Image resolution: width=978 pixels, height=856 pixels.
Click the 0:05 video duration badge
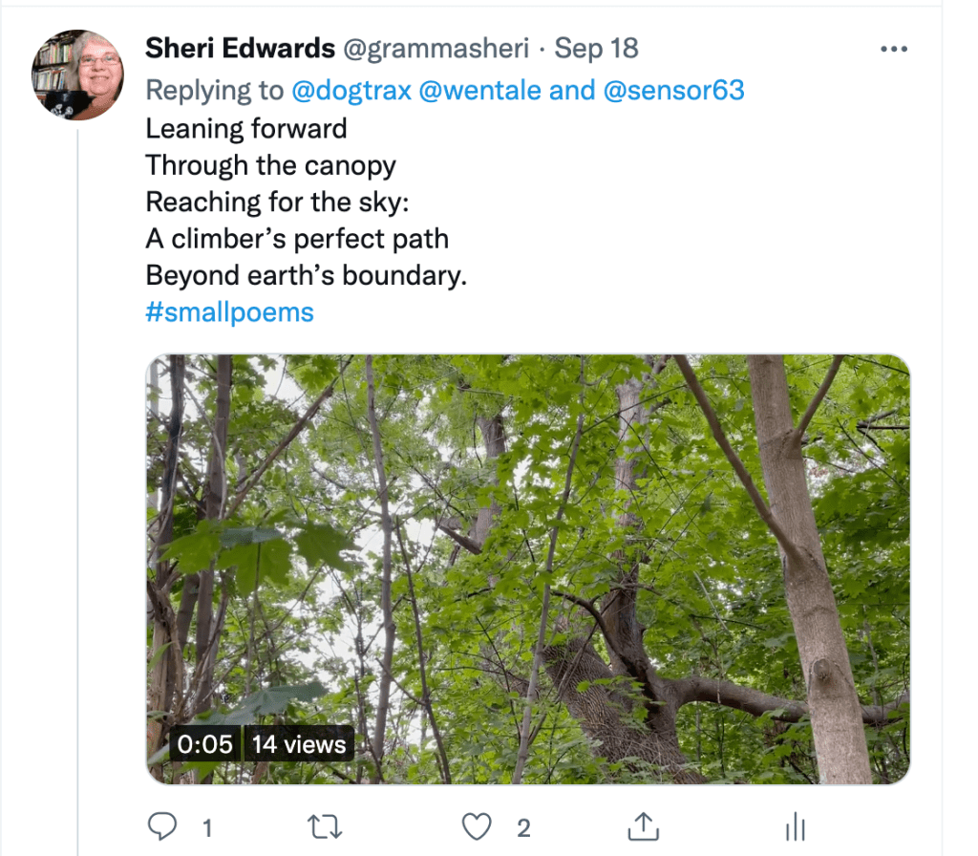[x=204, y=744]
